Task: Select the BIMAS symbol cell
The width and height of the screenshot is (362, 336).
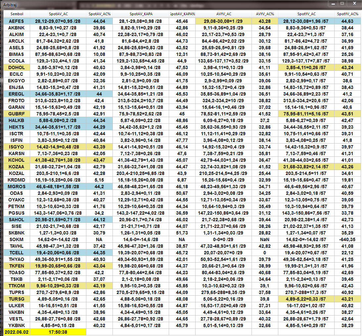Action: 17,54
